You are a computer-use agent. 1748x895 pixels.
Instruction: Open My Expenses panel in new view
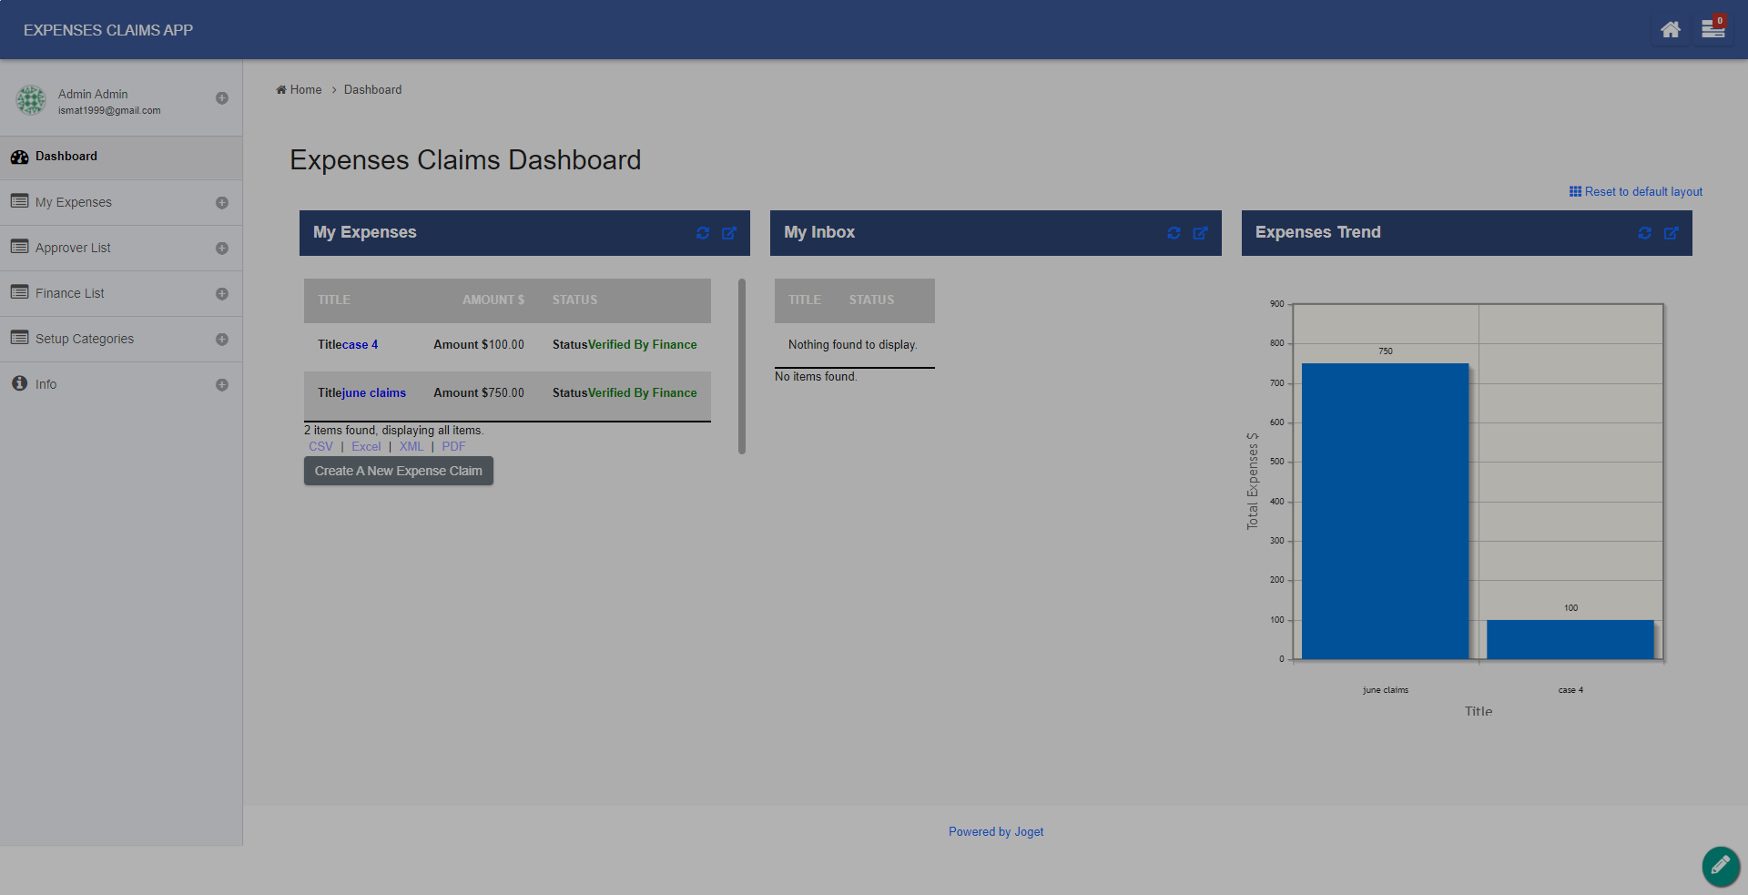click(x=729, y=233)
